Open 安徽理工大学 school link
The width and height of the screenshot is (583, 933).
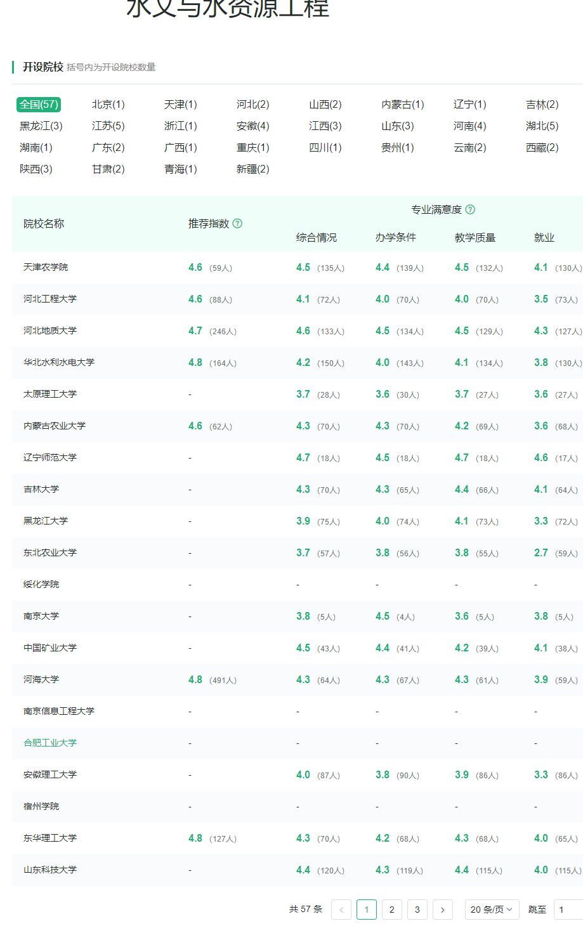[50, 774]
